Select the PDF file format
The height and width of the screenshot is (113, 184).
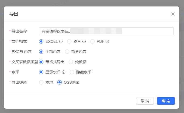tap(92, 41)
